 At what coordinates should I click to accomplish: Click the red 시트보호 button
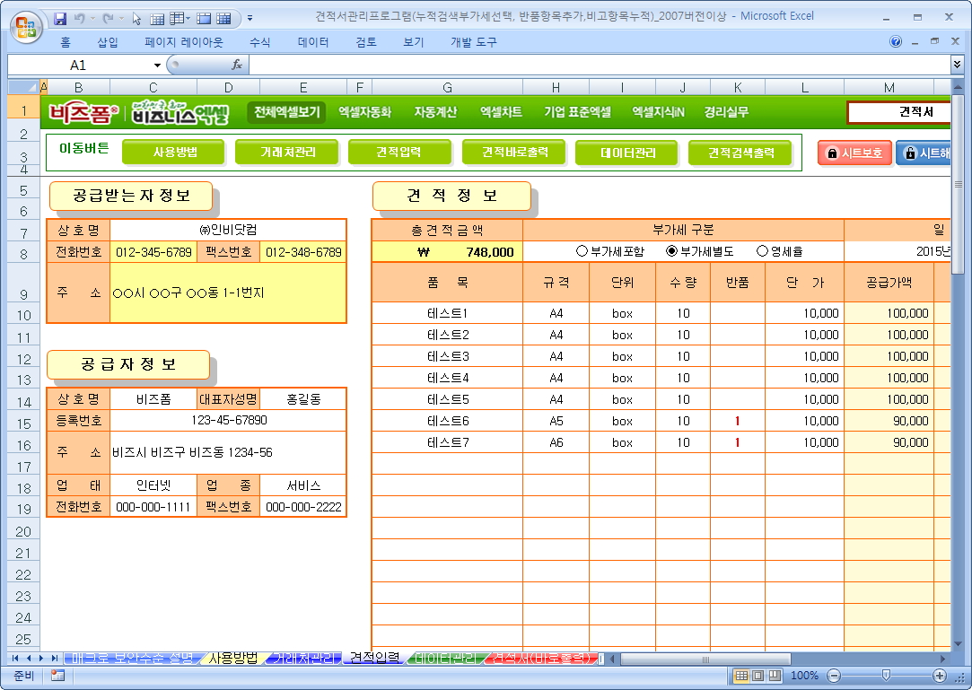(854, 153)
